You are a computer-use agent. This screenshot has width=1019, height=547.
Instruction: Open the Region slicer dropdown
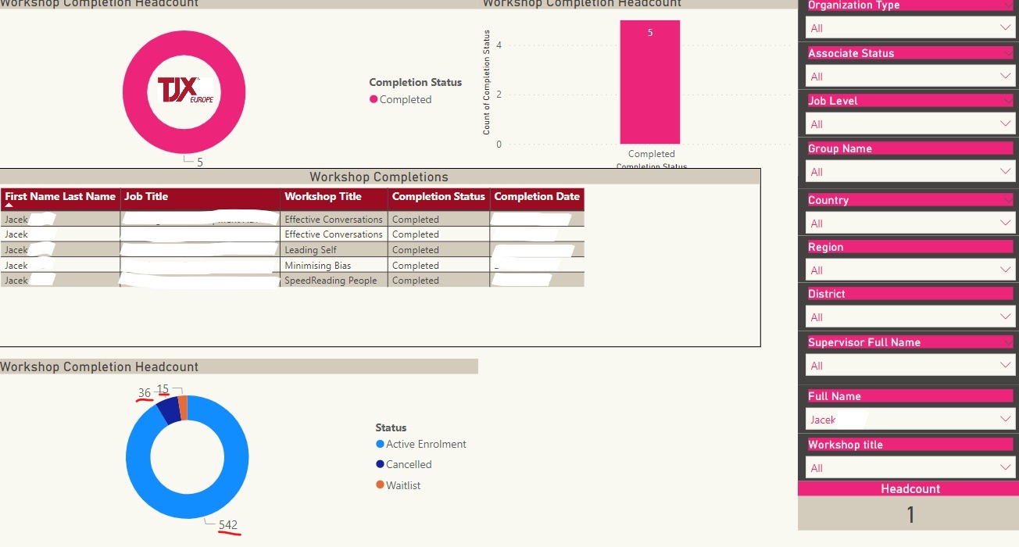[910, 270]
